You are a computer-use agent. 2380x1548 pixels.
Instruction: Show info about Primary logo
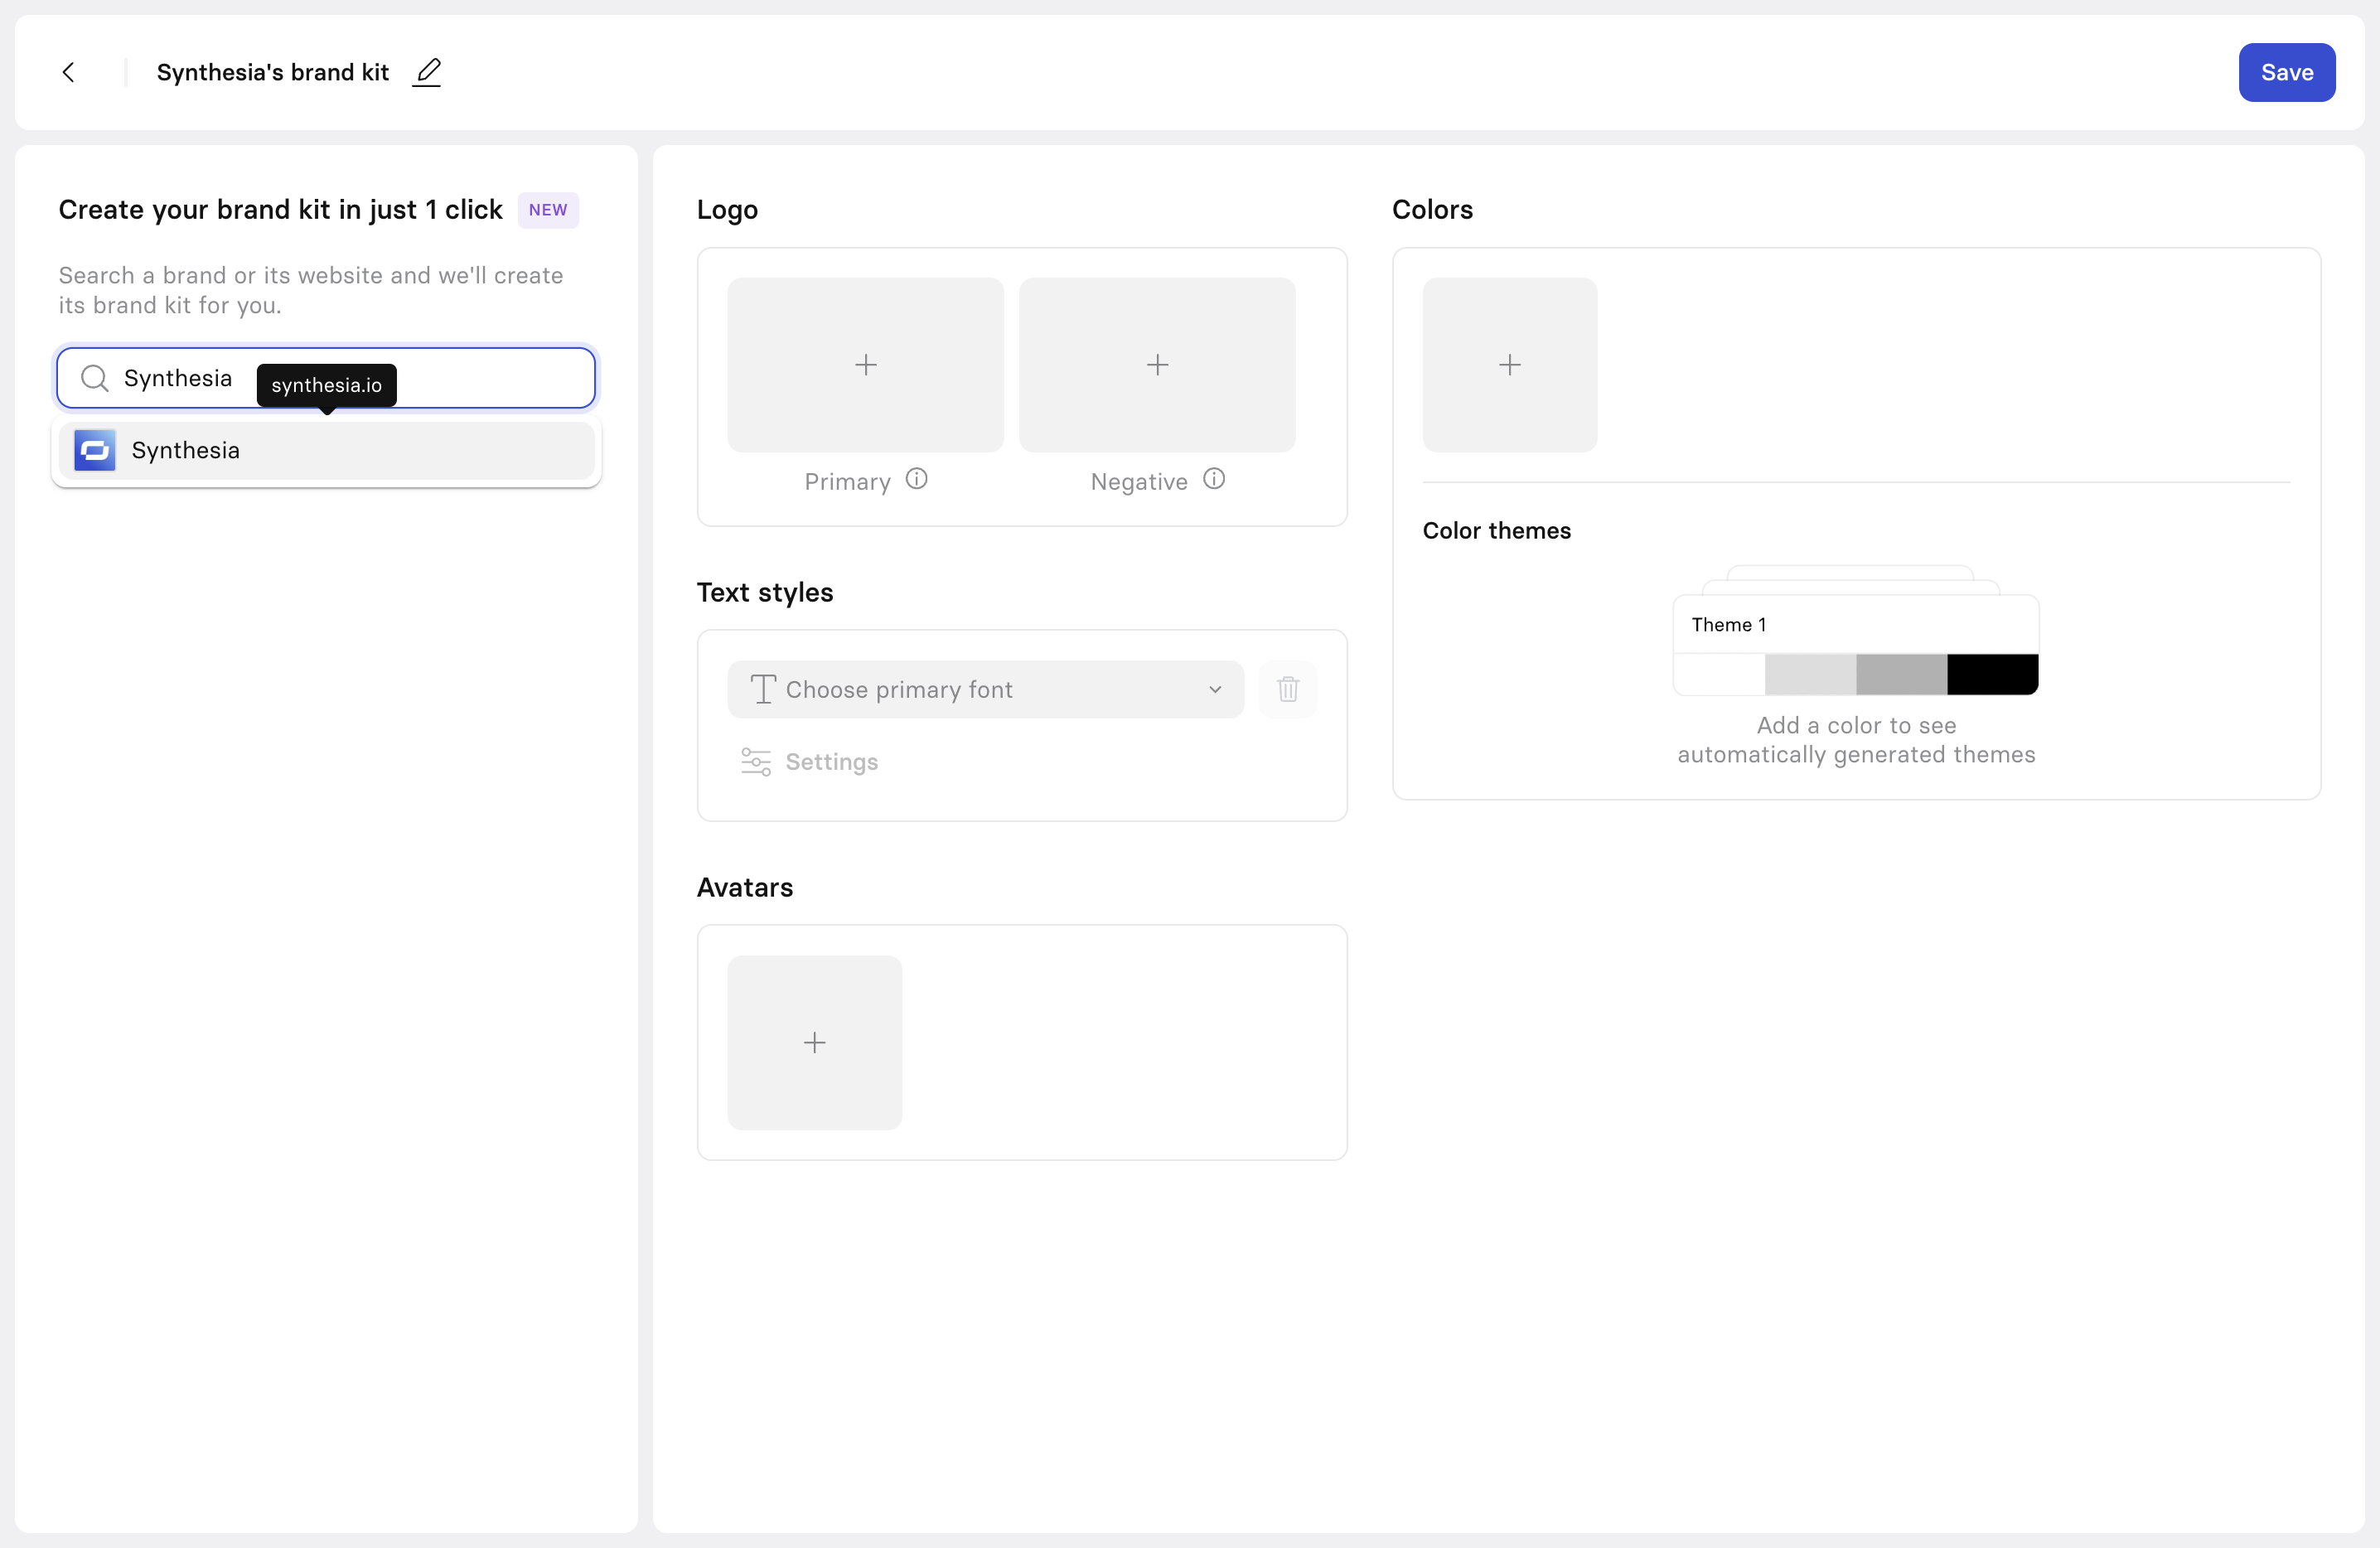point(916,479)
